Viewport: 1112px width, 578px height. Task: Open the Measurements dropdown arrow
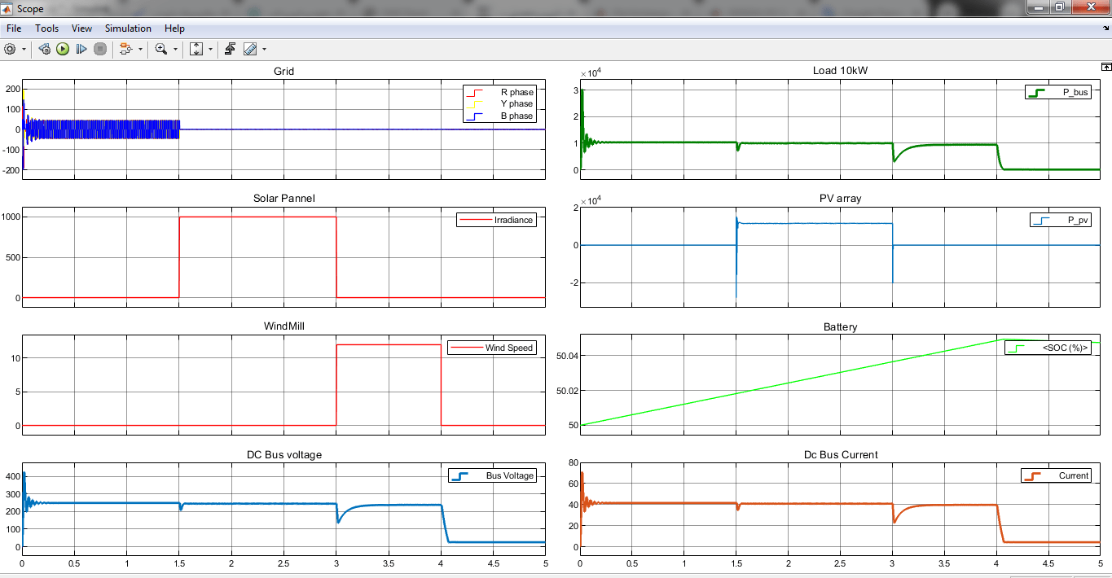pyautogui.click(x=264, y=49)
